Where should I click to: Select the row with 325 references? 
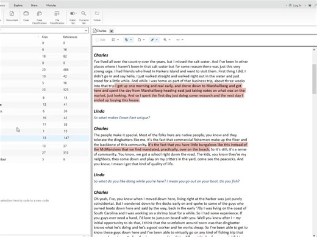(x=45, y=89)
